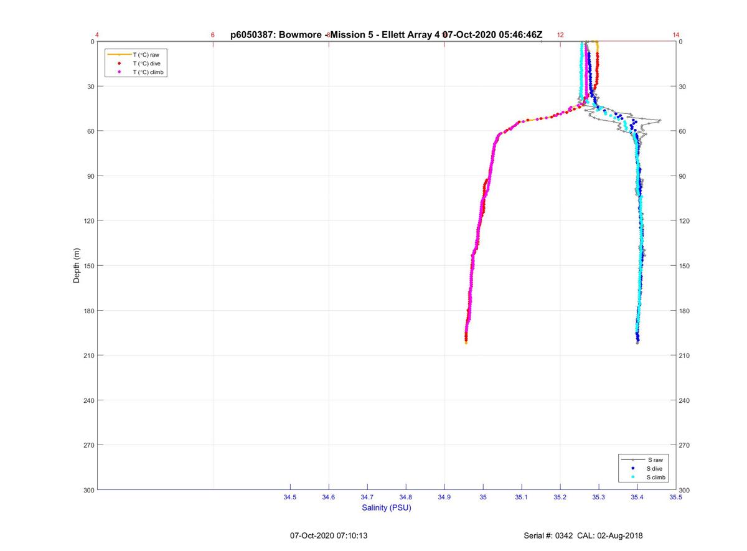This screenshot has height=551, width=747.
Task: Click the plot title 'p6050387: Bowmore - Mission 5'
Action: click(309, 35)
